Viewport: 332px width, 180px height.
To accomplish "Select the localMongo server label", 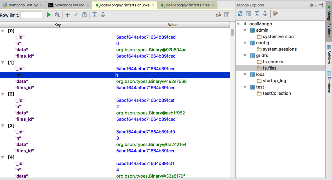I will [x=260, y=24].
